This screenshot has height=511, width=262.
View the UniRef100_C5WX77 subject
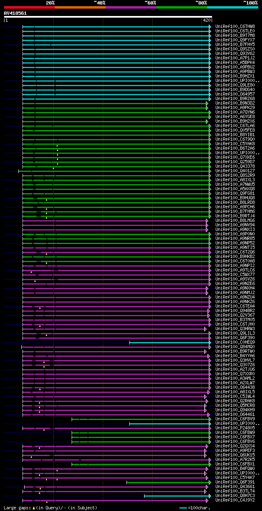tap(235, 275)
